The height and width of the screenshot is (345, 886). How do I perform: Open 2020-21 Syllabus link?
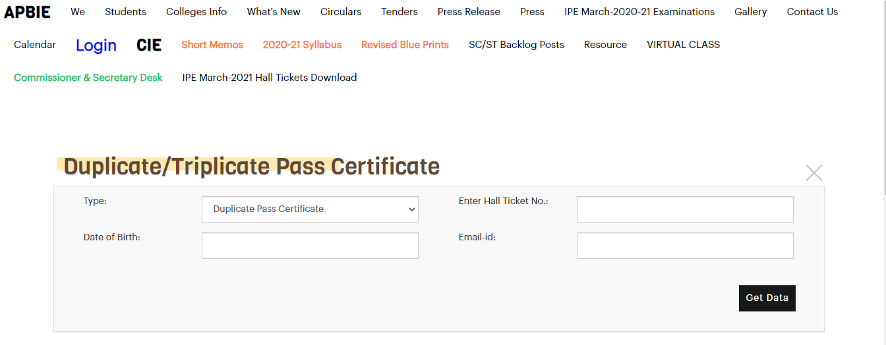tap(302, 45)
